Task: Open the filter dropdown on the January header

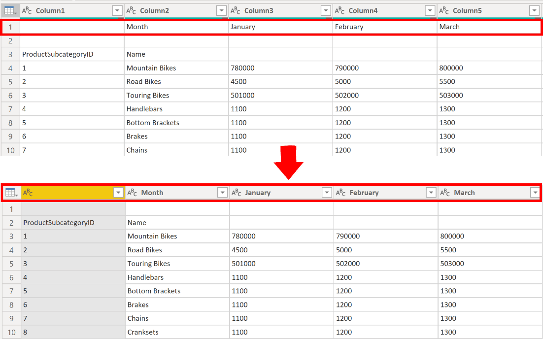Action: coord(327,193)
